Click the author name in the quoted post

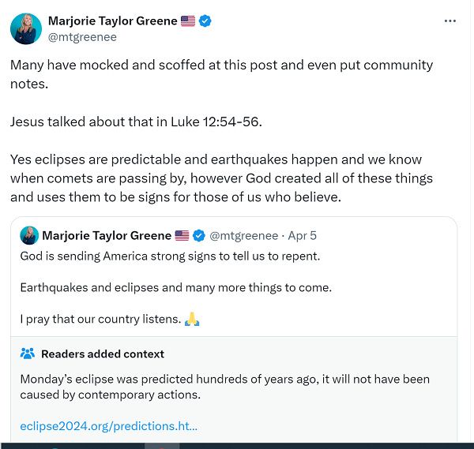[106, 235]
